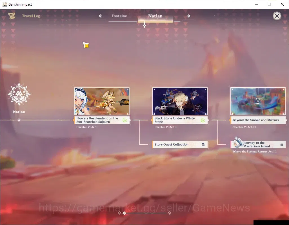The image size is (289, 225).
Task: Click the timeline scroll slider handle
Action: [125, 213]
